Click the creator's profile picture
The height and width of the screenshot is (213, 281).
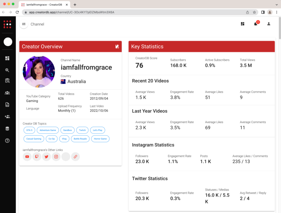click(39, 72)
